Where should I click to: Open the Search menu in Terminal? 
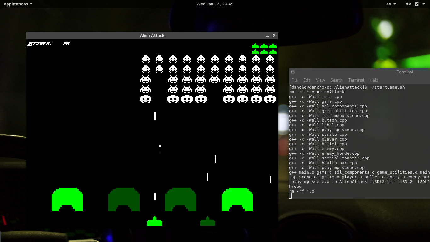coord(337,80)
